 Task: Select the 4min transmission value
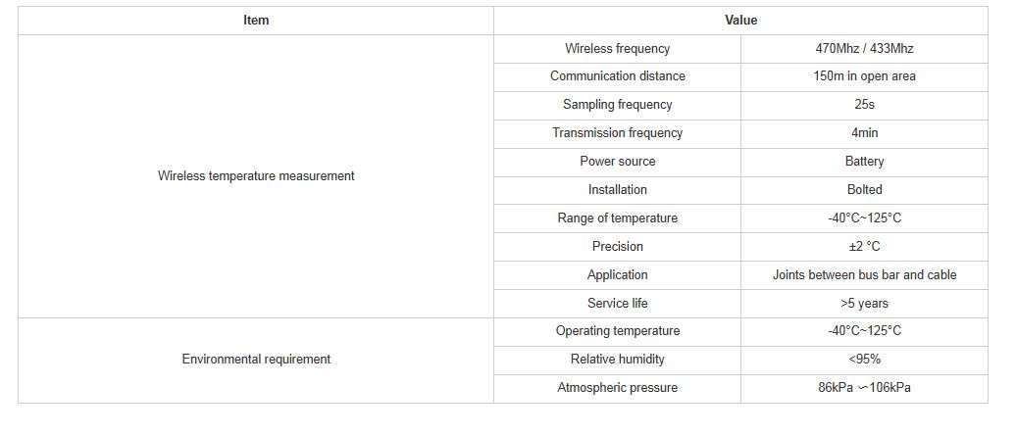[x=864, y=133]
